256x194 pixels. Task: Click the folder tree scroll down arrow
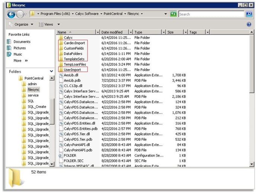52,164
